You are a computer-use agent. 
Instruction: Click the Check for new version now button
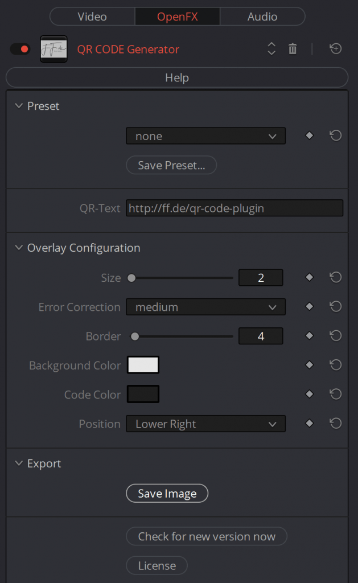206,536
